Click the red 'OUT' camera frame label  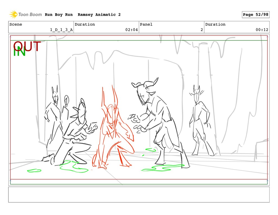(x=27, y=46)
